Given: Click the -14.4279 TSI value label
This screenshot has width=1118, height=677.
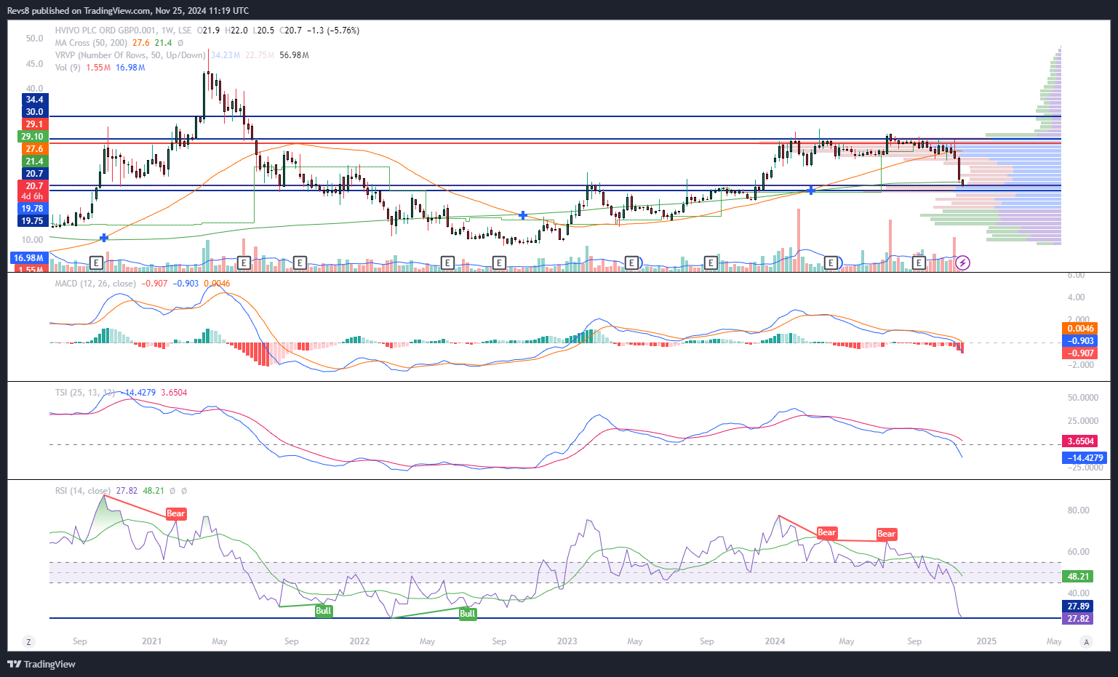Looking at the screenshot, I should (x=1085, y=458).
